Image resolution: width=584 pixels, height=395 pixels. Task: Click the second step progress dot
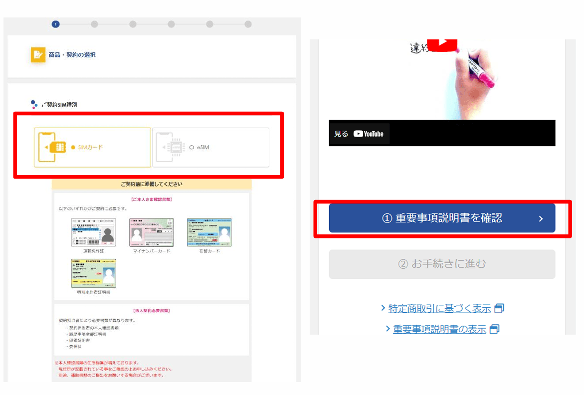94,24
